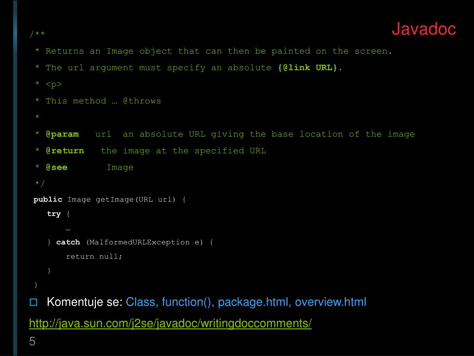Image resolution: width=474 pixels, height=356 pixels.
Task: Click the 'Image' reference after @see
Action: click(x=120, y=167)
